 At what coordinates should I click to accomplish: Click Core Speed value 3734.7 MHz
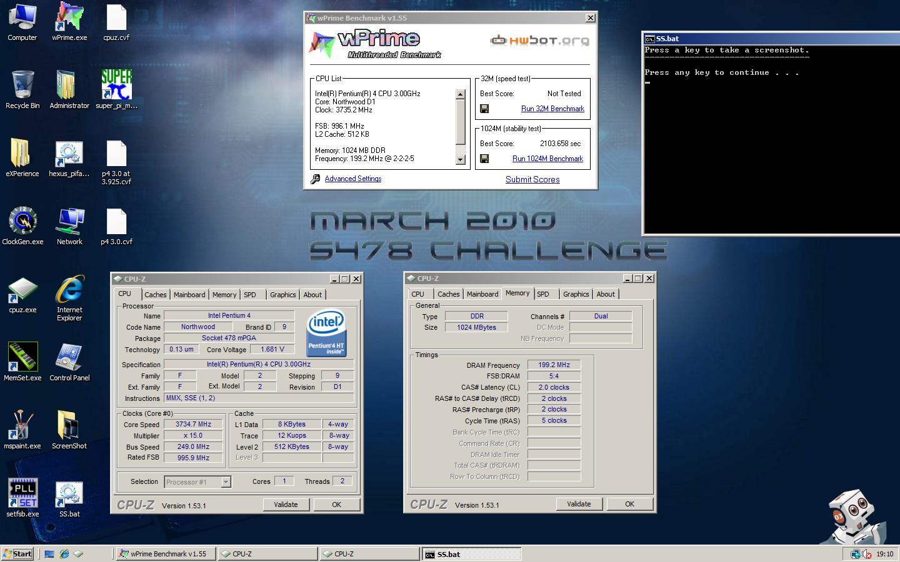click(193, 424)
